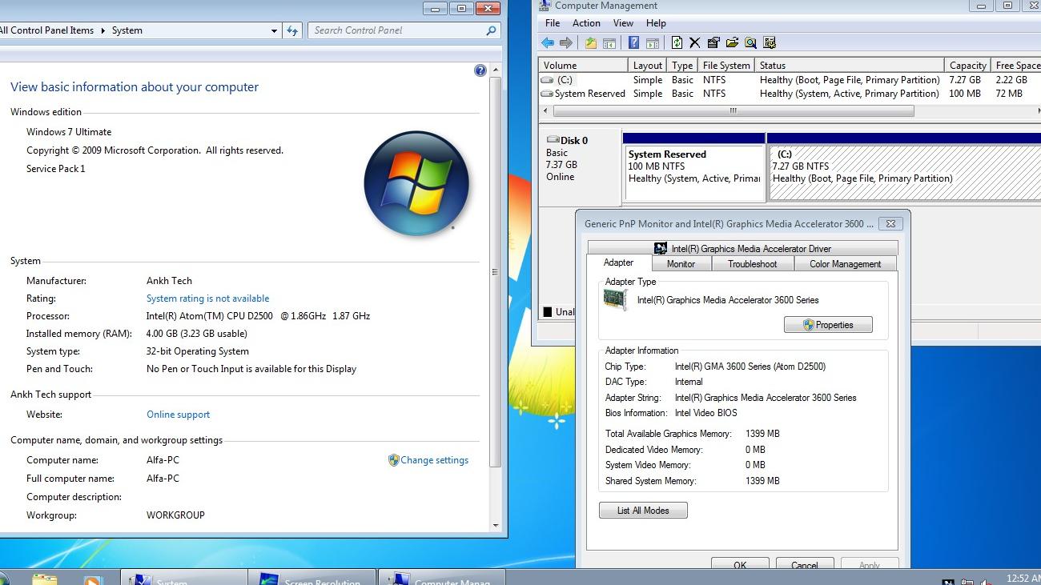This screenshot has height=585, width=1041.
Task: Select the Adapter tab
Action: coord(618,262)
